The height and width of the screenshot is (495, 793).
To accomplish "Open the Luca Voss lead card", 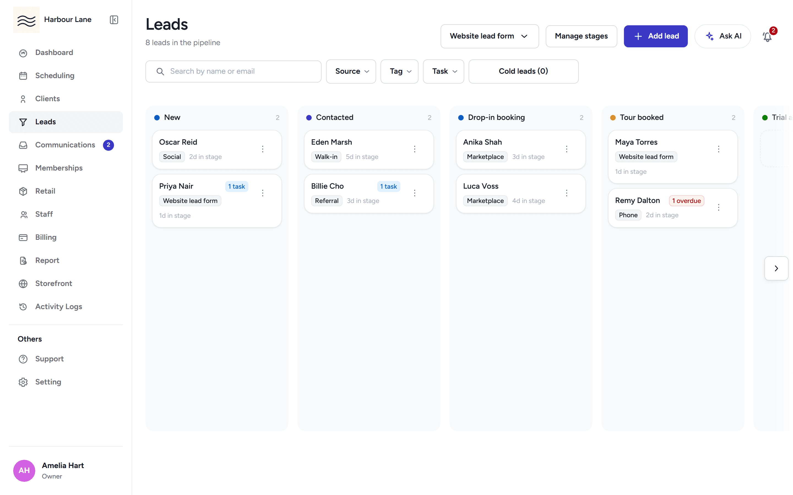I will pos(521,194).
